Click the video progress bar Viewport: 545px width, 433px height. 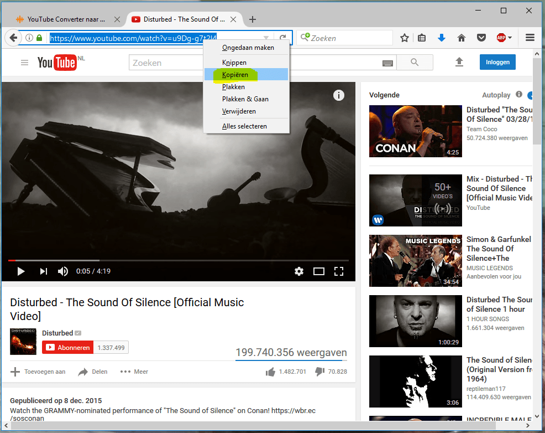(179, 260)
